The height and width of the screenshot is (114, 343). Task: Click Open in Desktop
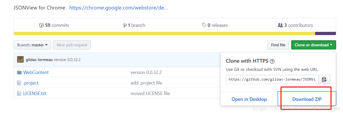pyautogui.click(x=249, y=99)
